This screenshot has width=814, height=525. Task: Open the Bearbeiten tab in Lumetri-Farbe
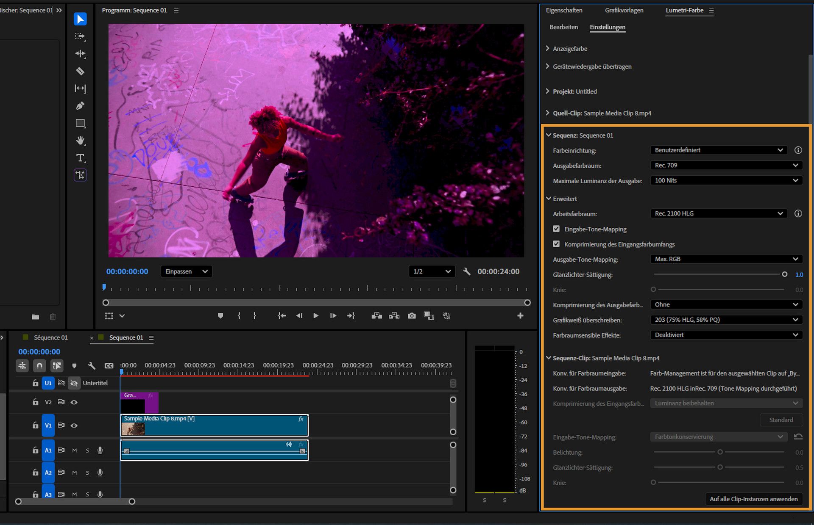564,27
